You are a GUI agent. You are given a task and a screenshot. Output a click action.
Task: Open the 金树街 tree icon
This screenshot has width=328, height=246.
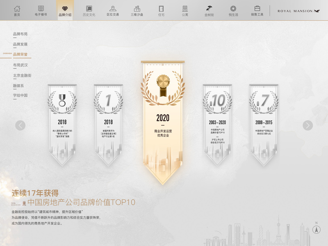pos(209,11)
